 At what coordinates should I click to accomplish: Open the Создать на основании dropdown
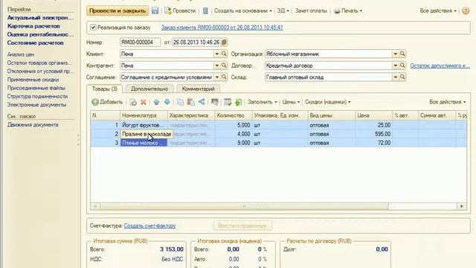pyautogui.click(x=243, y=10)
